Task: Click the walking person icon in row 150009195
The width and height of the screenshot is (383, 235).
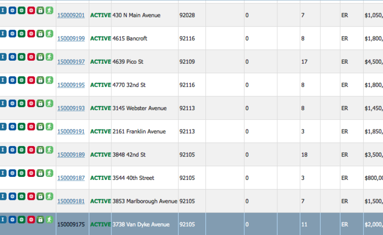Action: click(x=49, y=80)
